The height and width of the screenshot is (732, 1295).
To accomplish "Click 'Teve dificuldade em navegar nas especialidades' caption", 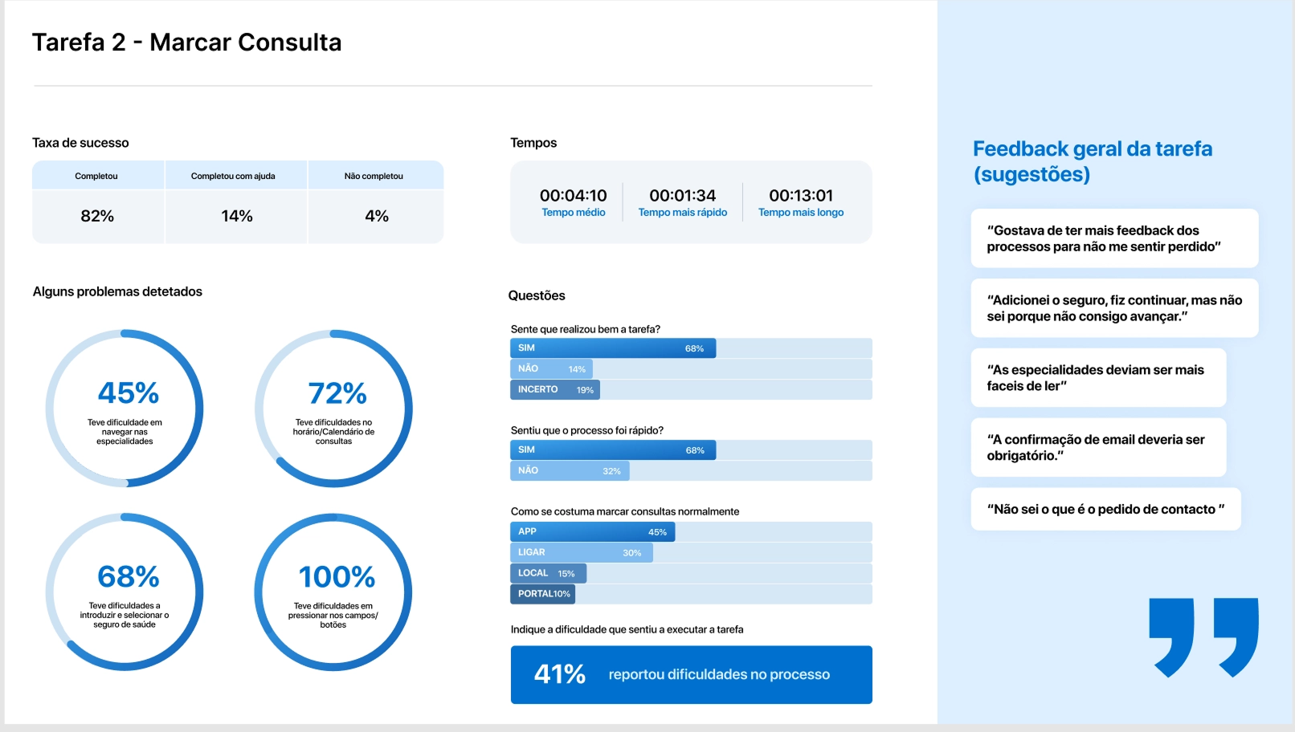I will [x=125, y=432].
